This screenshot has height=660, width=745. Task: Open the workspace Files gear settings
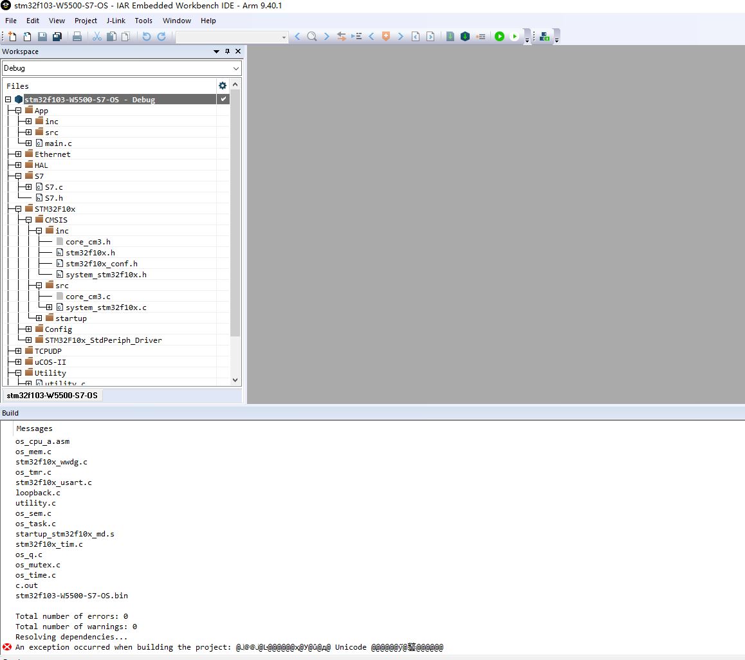point(223,86)
